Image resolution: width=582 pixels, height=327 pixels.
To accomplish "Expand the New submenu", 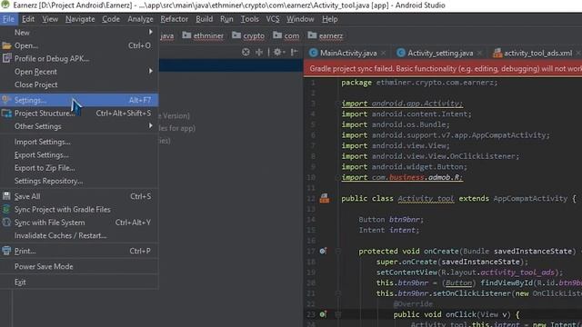I will 79,33.
